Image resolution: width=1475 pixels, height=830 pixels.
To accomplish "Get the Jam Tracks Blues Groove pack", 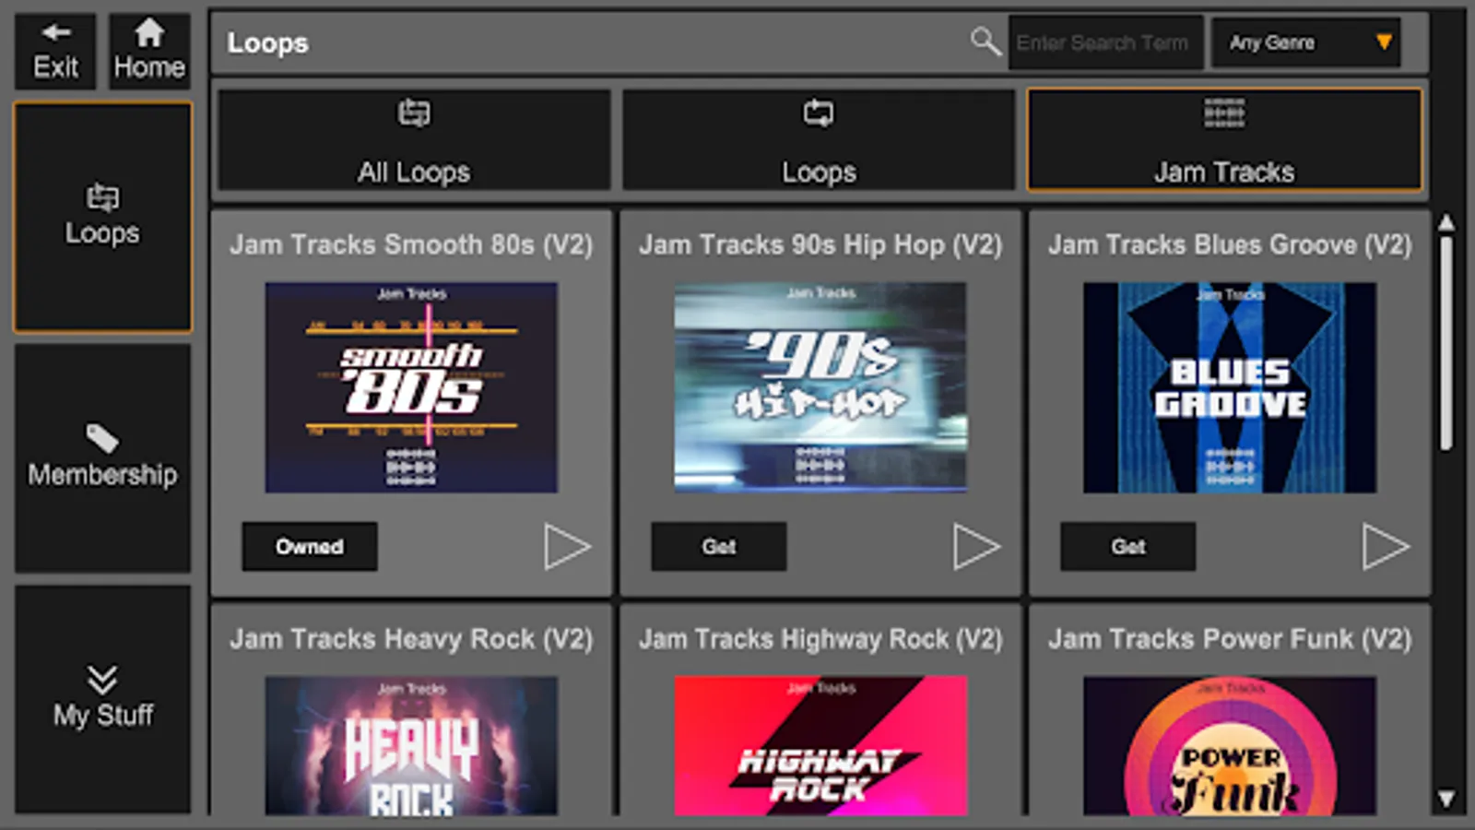I will [x=1128, y=547].
